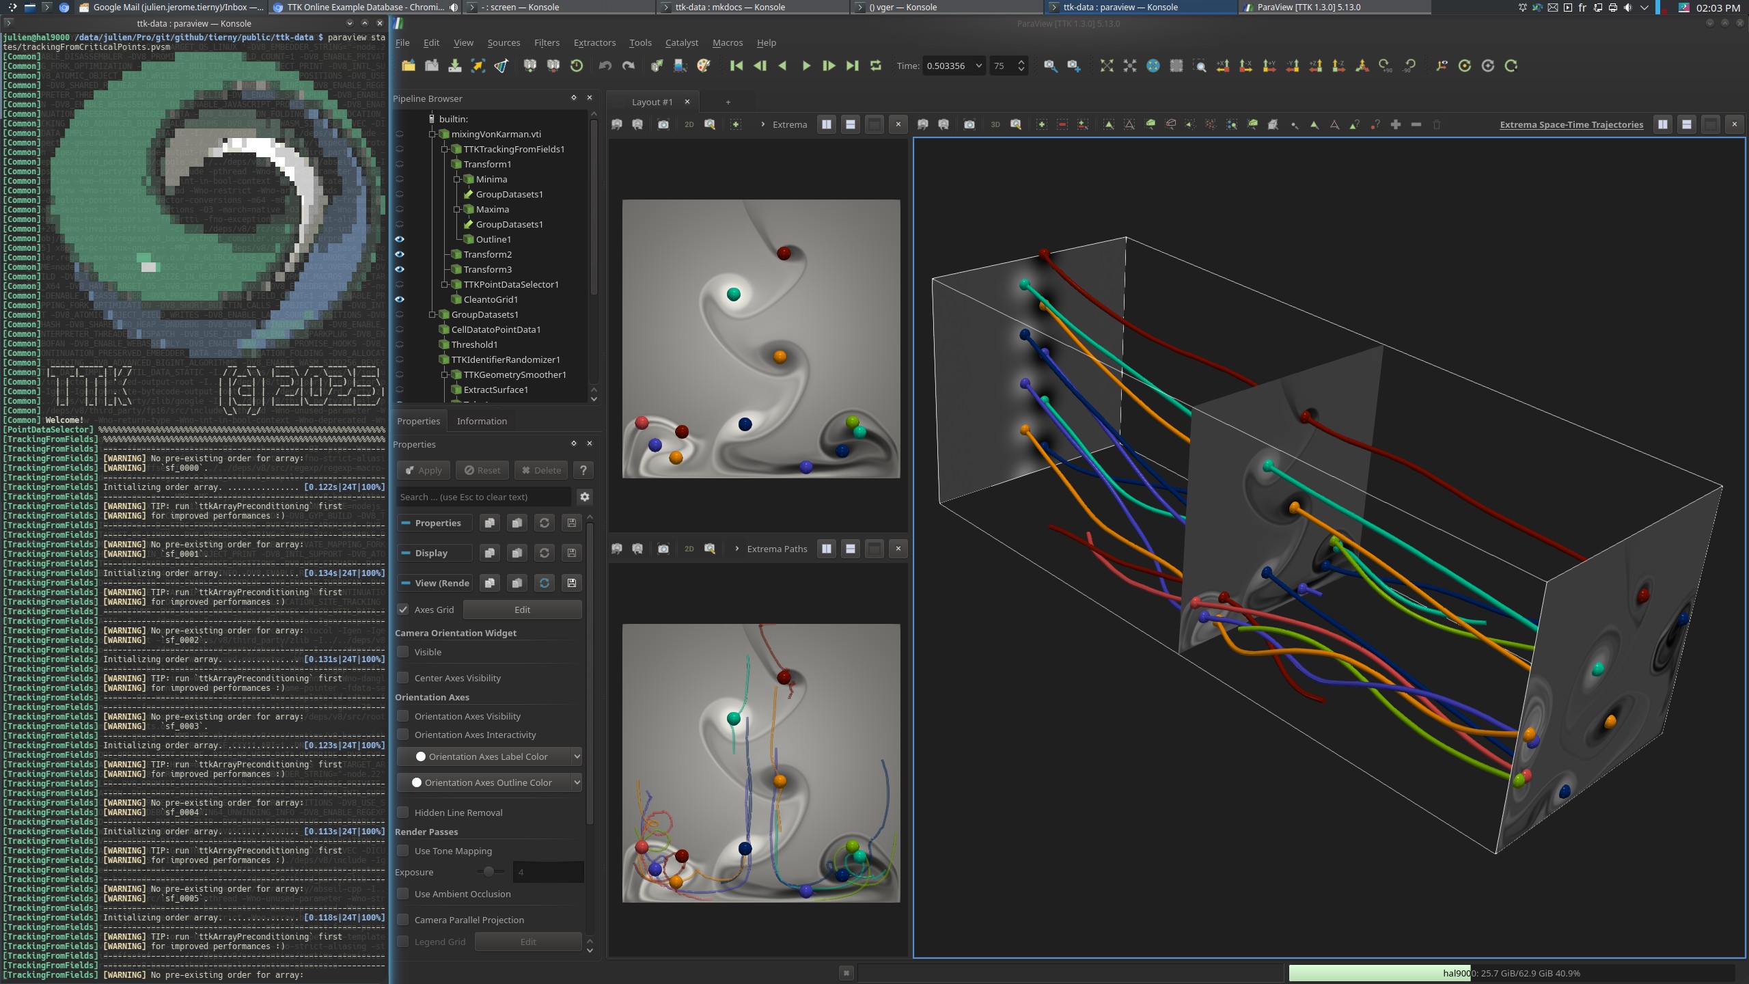1749x984 pixels.
Task: Open the color palette icon
Action: click(x=704, y=66)
